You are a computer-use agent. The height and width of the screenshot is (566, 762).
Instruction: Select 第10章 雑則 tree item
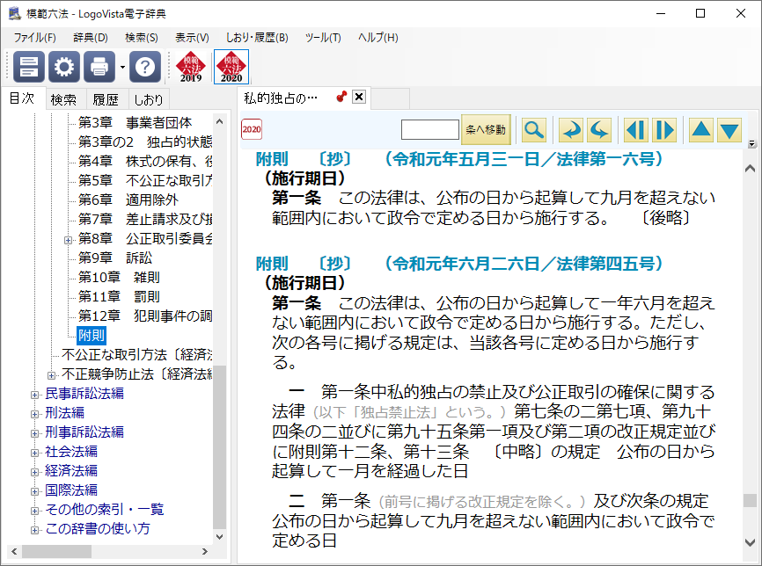click(x=119, y=277)
